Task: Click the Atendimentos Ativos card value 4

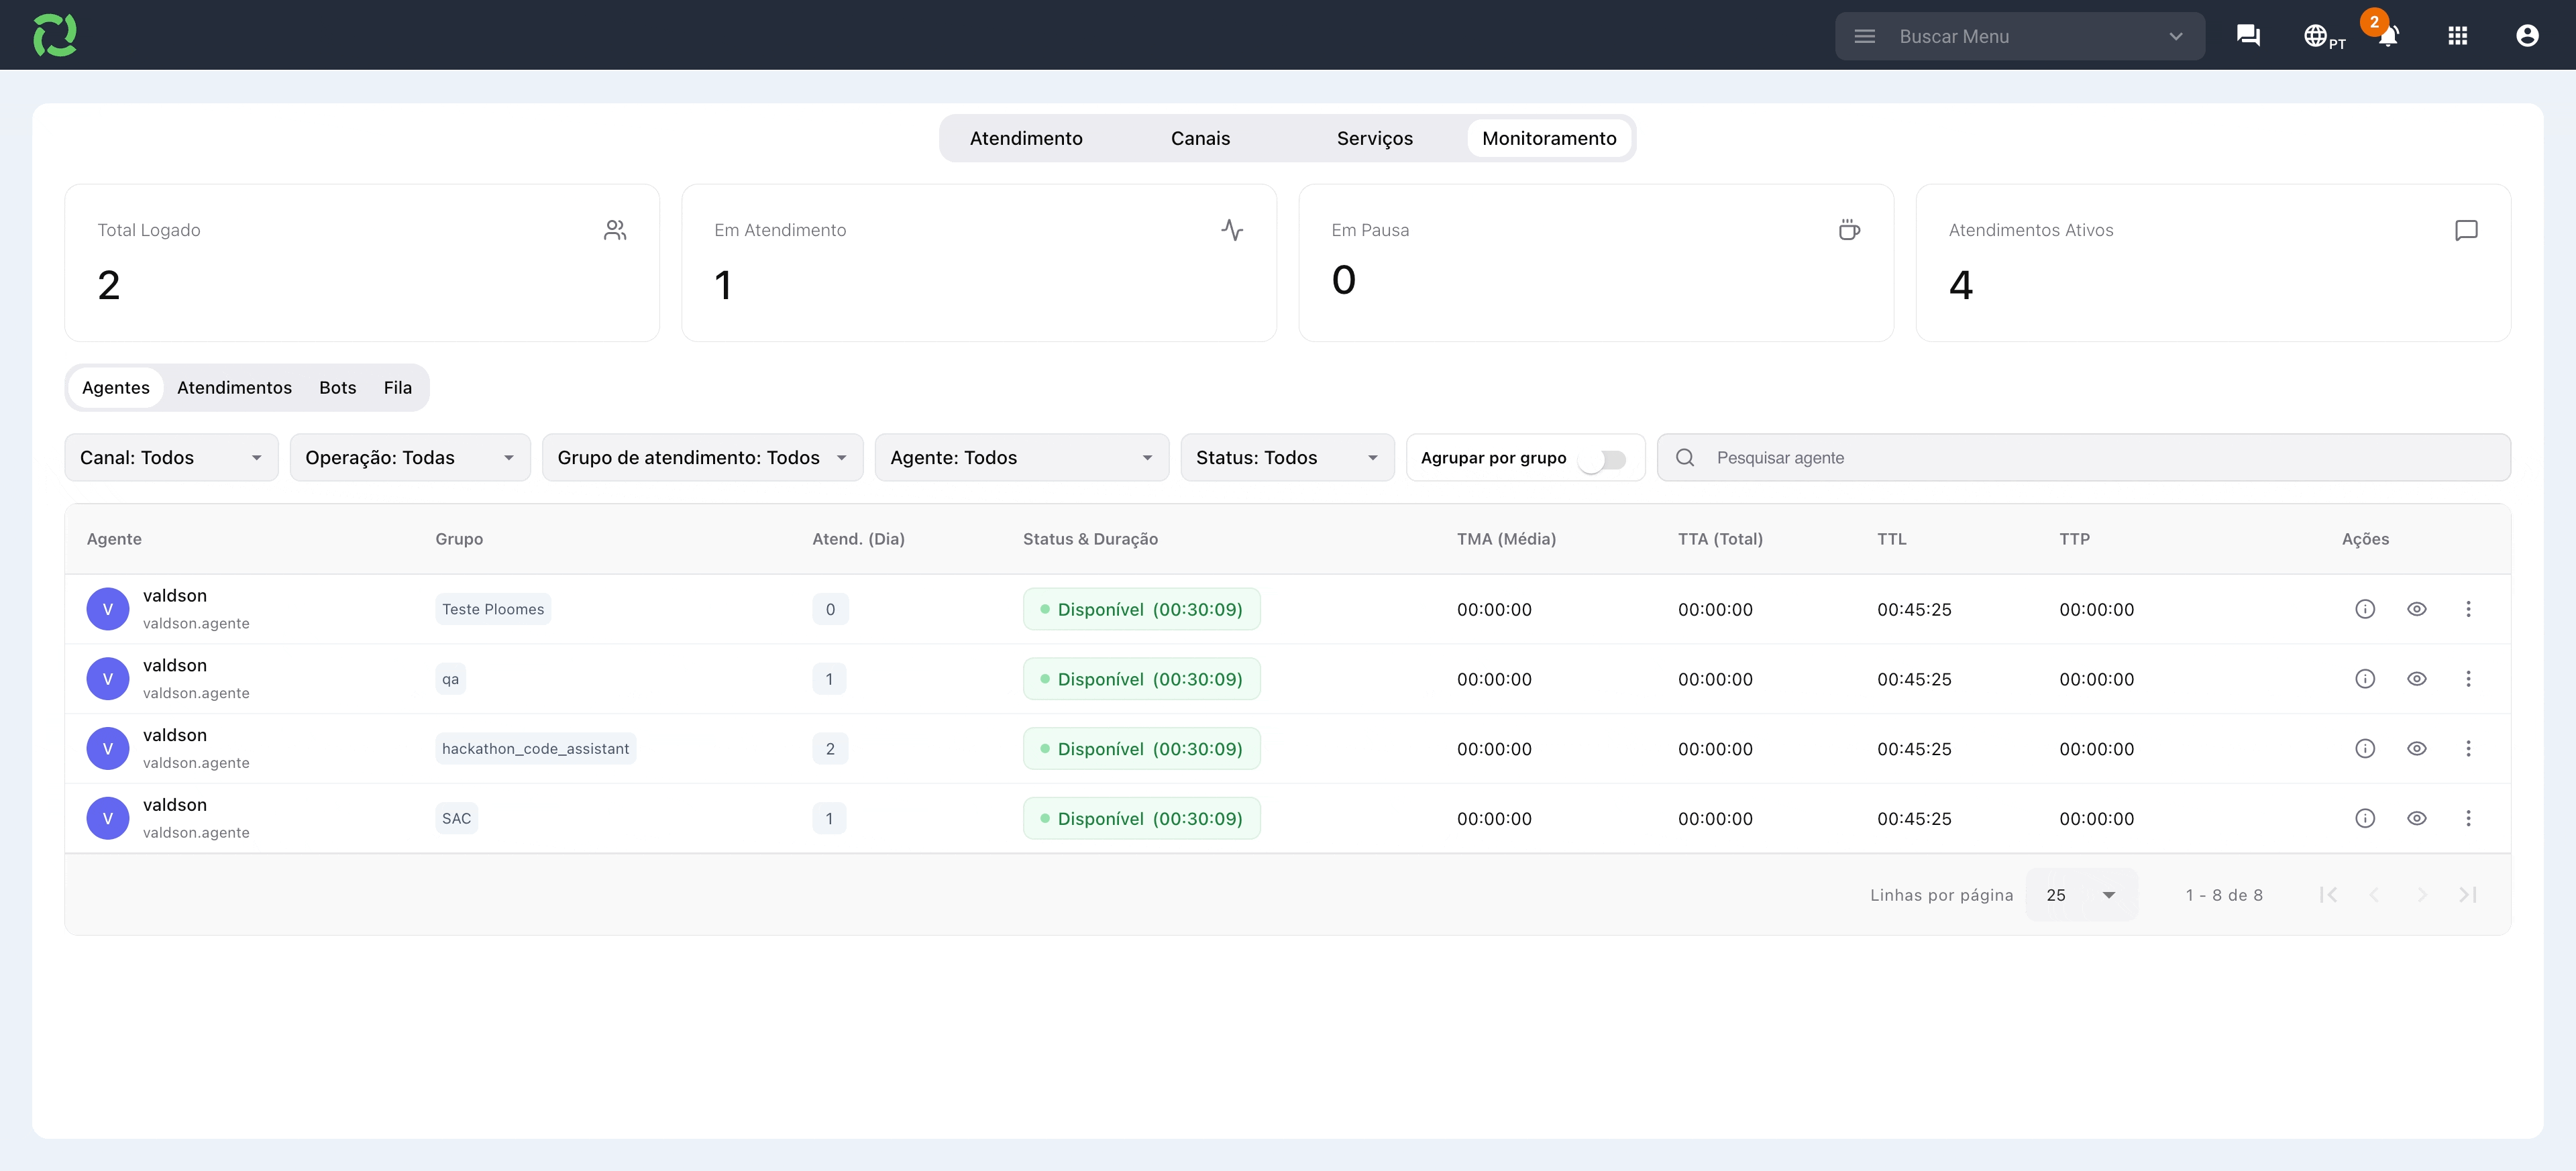Action: pyautogui.click(x=1960, y=285)
